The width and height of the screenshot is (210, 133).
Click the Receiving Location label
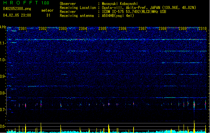click(x=78, y=8)
